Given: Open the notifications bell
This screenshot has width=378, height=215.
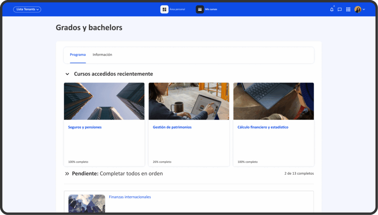Looking at the screenshot, I should pos(331,10).
